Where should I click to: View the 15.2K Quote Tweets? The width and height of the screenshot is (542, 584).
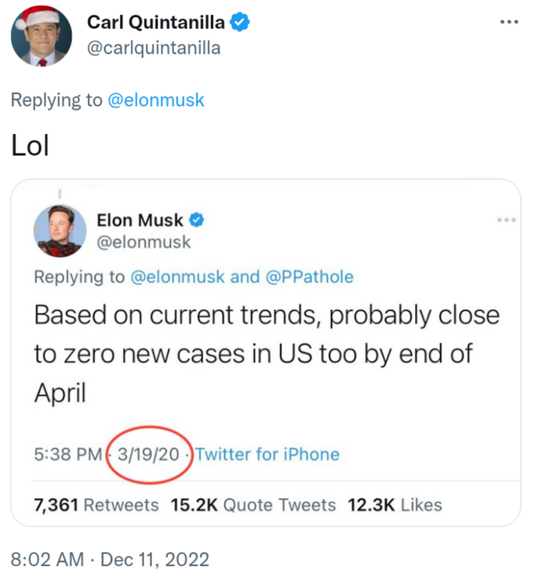pos(252,505)
